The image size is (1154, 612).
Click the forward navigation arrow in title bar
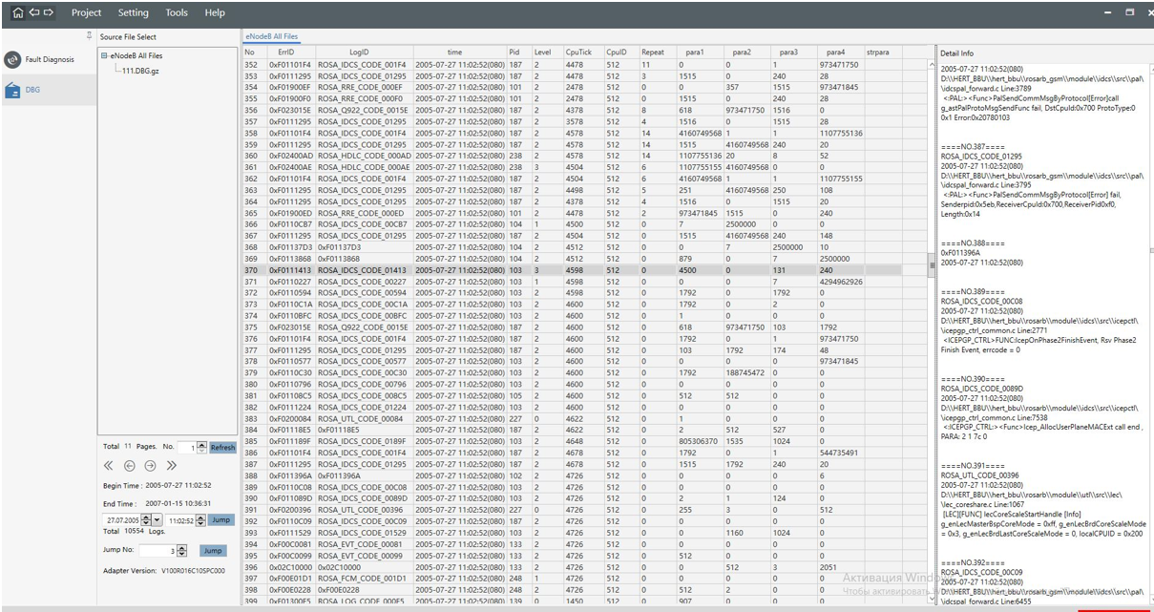tap(48, 12)
